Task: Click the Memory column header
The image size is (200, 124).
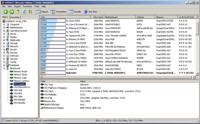Action: coord(166,17)
